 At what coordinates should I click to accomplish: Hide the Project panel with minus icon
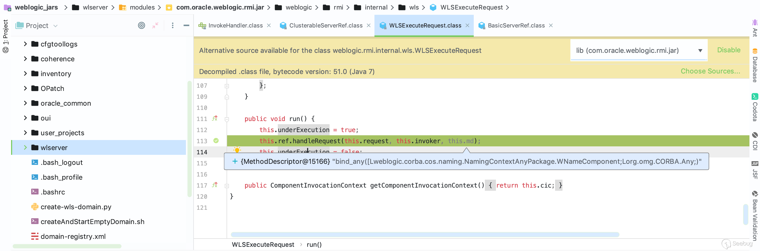pos(186,25)
